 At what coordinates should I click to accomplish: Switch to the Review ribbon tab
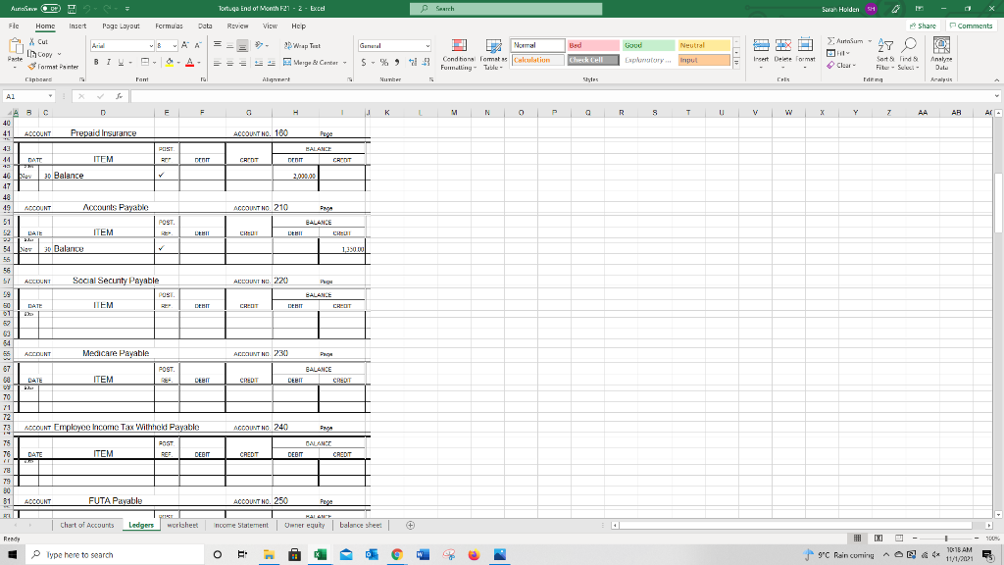[x=237, y=26]
